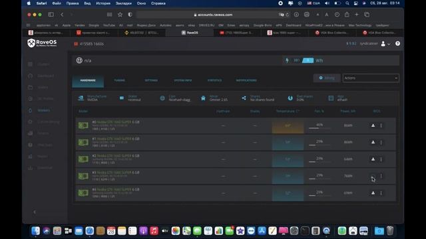This screenshot has height=239, width=426.
Task: Click the GPU #2 card icon
Action: pyautogui.click(x=83, y=159)
